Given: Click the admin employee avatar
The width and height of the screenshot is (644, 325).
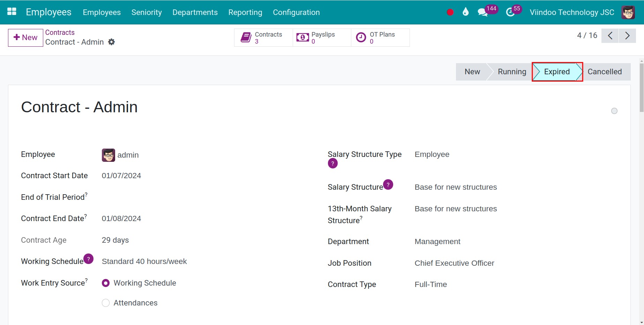Looking at the screenshot, I should [108, 155].
